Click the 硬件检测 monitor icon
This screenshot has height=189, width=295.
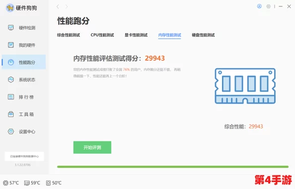coord(11,28)
